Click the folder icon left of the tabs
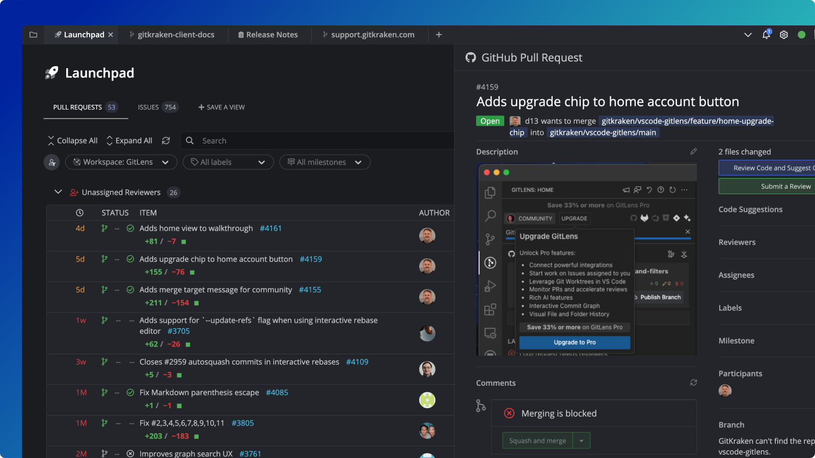 pyautogui.click(x=33, y=35)
